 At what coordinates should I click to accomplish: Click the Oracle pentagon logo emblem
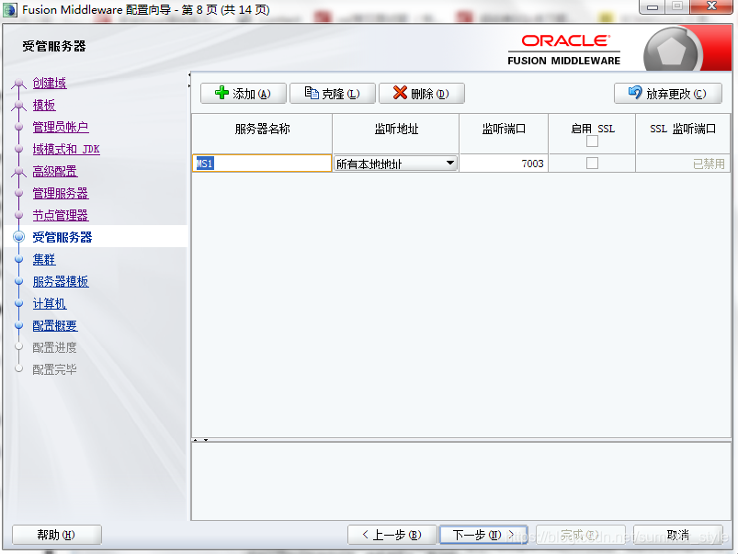click(672, 51)
